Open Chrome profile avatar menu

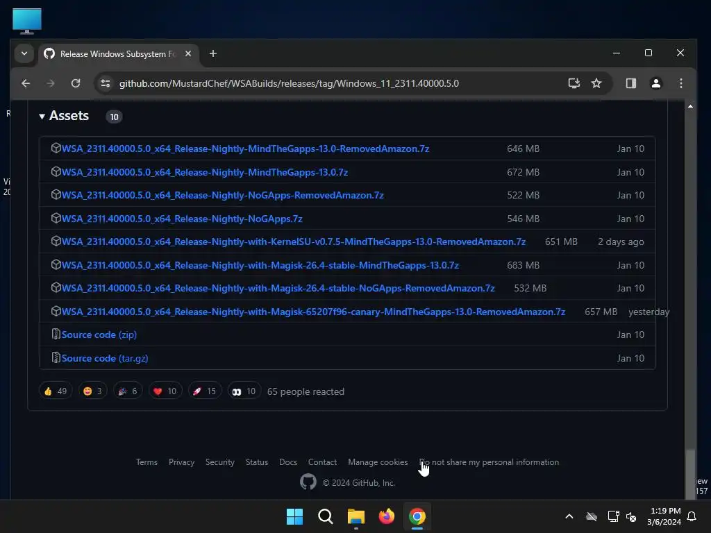[x=655, y=83]
